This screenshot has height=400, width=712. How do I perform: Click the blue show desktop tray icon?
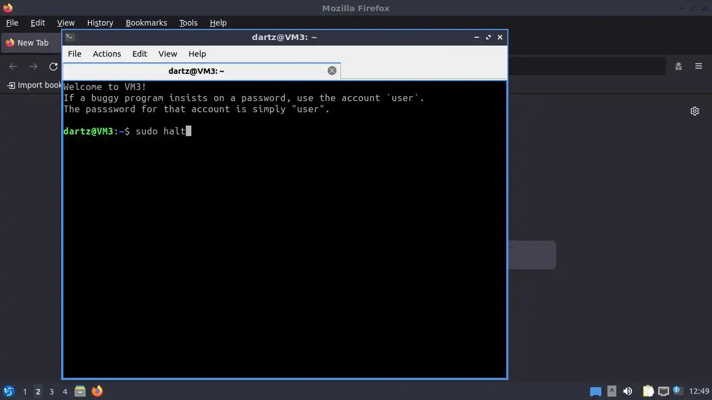(596, 392)
